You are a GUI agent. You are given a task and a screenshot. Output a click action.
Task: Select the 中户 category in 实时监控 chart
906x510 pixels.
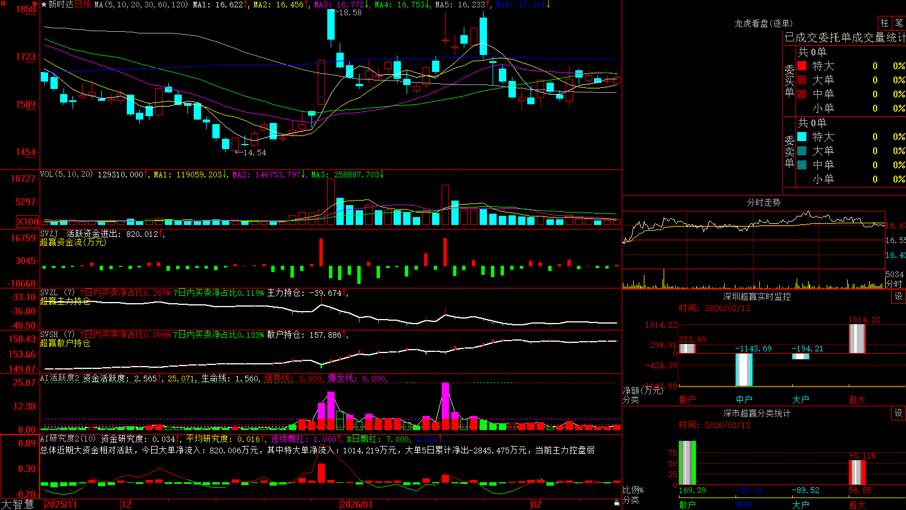coord(744,399)
